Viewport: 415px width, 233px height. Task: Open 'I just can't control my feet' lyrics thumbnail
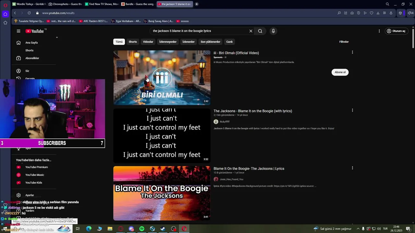pyautogui.click(x=162, y=136)
